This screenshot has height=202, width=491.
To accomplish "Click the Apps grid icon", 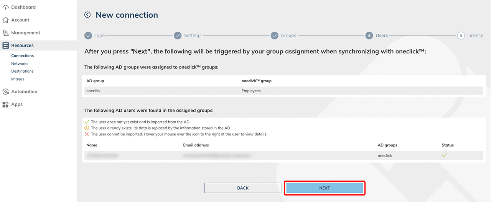I will click(x=5, y=104).
